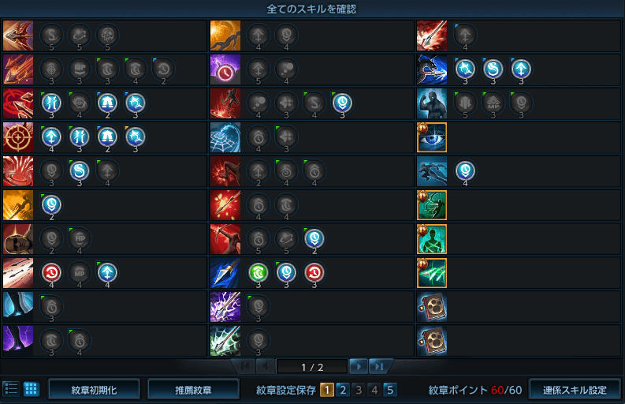Open the 連係スキル設定 settings button
625x404 pixels.
point(575,389)
